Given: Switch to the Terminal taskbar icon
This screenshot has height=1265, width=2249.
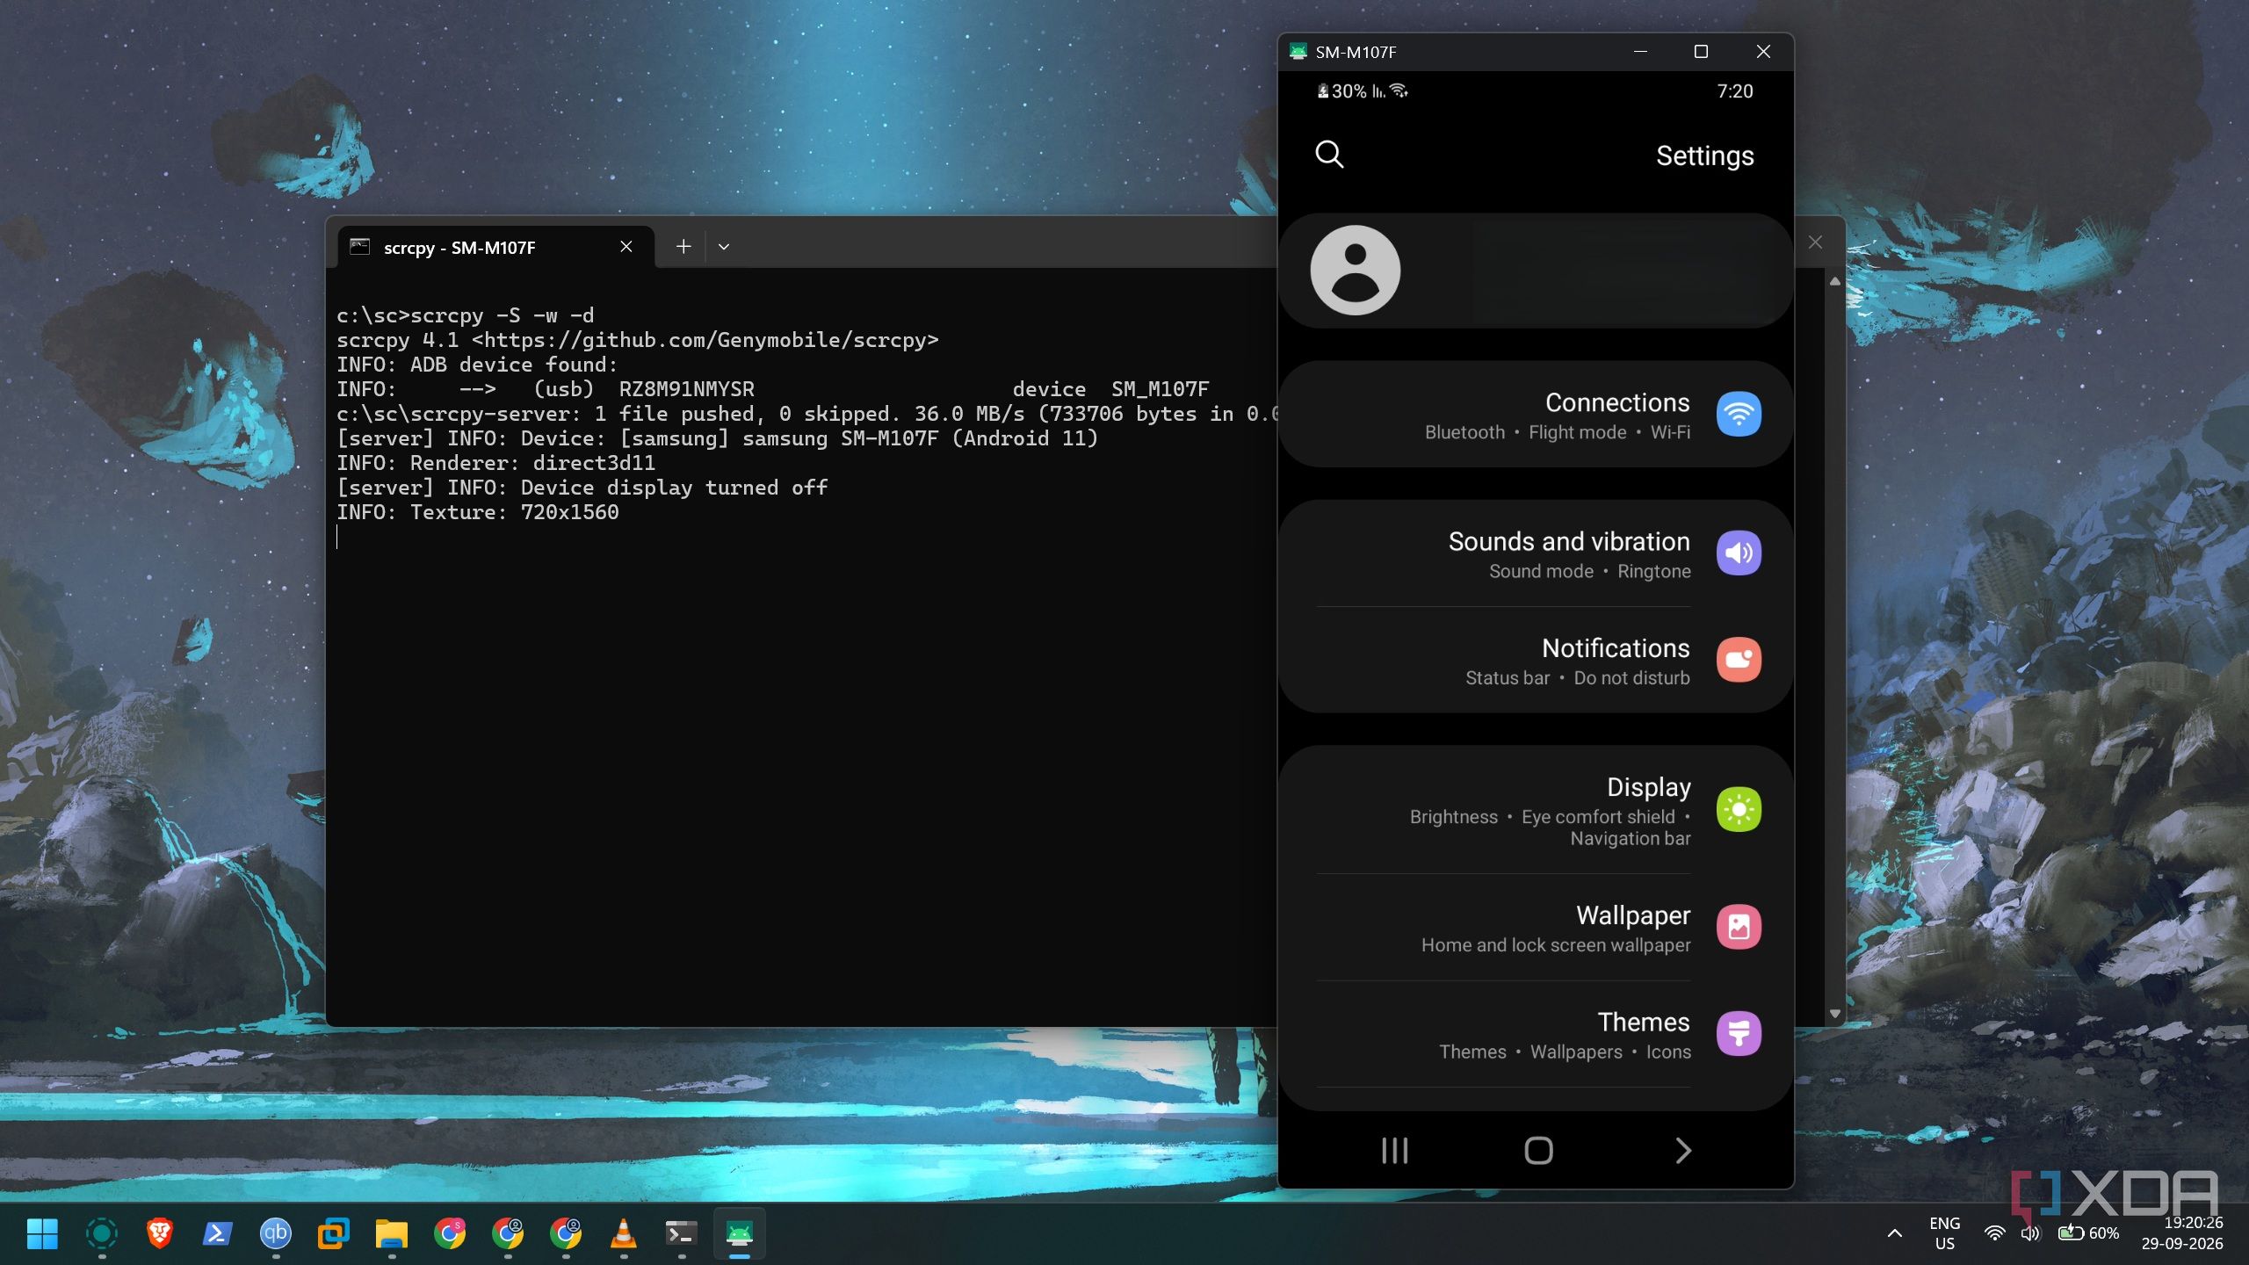Looking at the screenshot, I should (682, 1233).
